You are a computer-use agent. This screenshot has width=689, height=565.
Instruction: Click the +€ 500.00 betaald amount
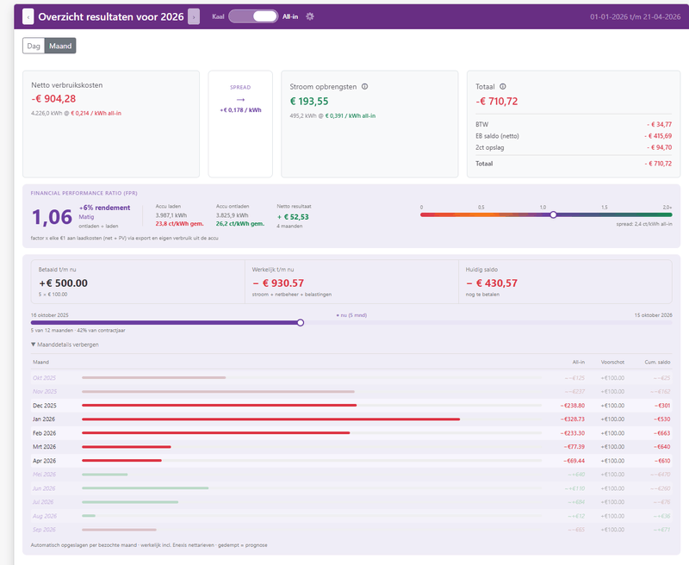coord(63,283)
